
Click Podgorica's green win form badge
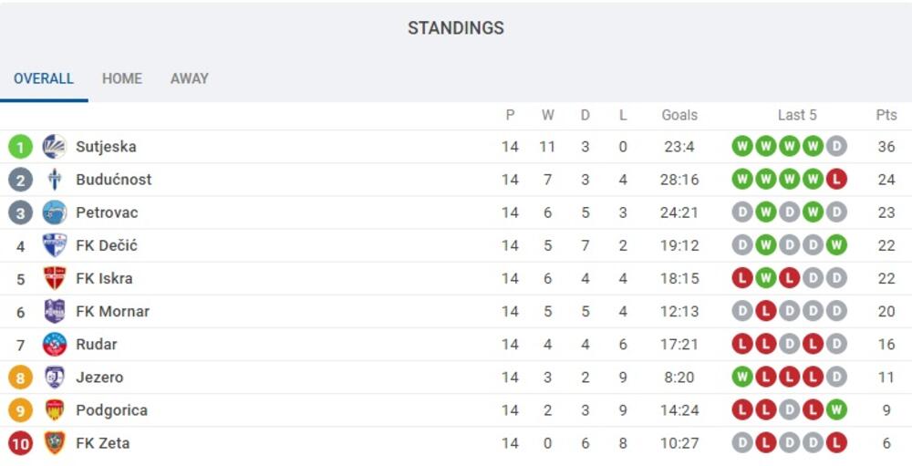[836, 409]
